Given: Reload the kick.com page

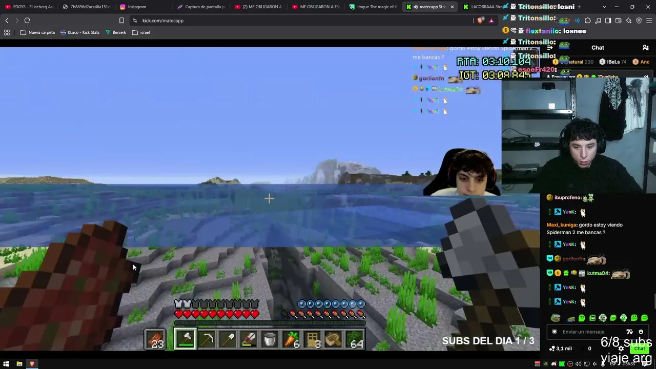Looking at the screenshot, I should tap(27, 20).
